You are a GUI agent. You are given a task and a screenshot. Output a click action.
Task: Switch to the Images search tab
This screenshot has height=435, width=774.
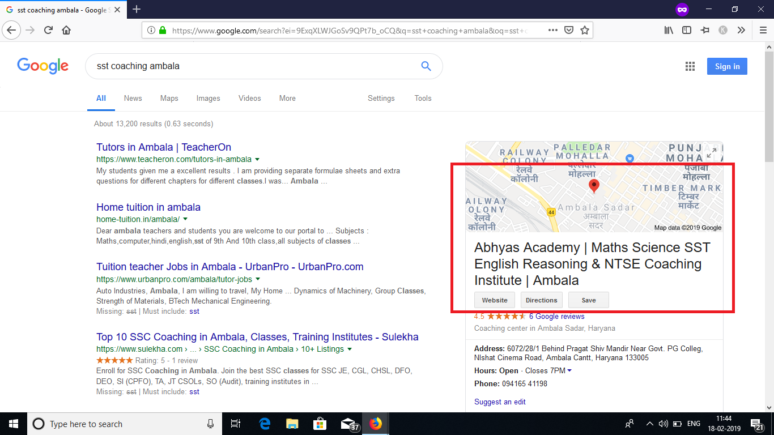(208, 98)
